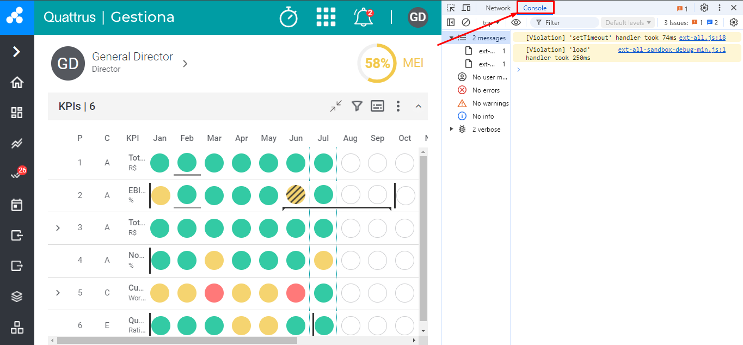Open DevTools settings gear in tab bar
Viewport: 743px width, 345px height.
(704, 8)
